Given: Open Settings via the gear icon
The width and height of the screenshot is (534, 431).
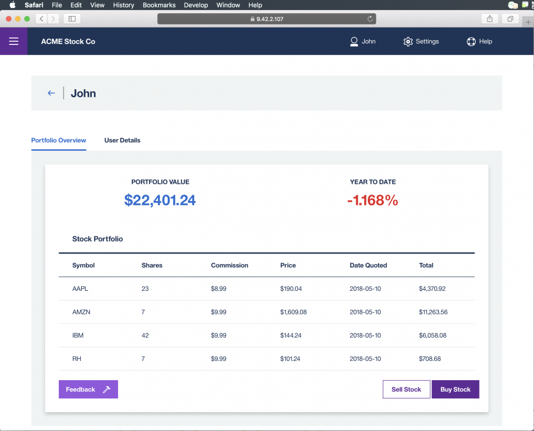Looking at the screenshot, I should pos(407,41).
